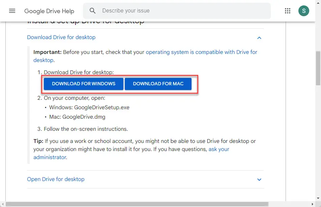
Task: Open the account avatar S
Action: [303, 11]
